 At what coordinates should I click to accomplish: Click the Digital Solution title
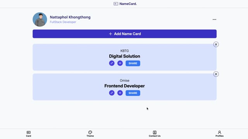tap(124, 56)
